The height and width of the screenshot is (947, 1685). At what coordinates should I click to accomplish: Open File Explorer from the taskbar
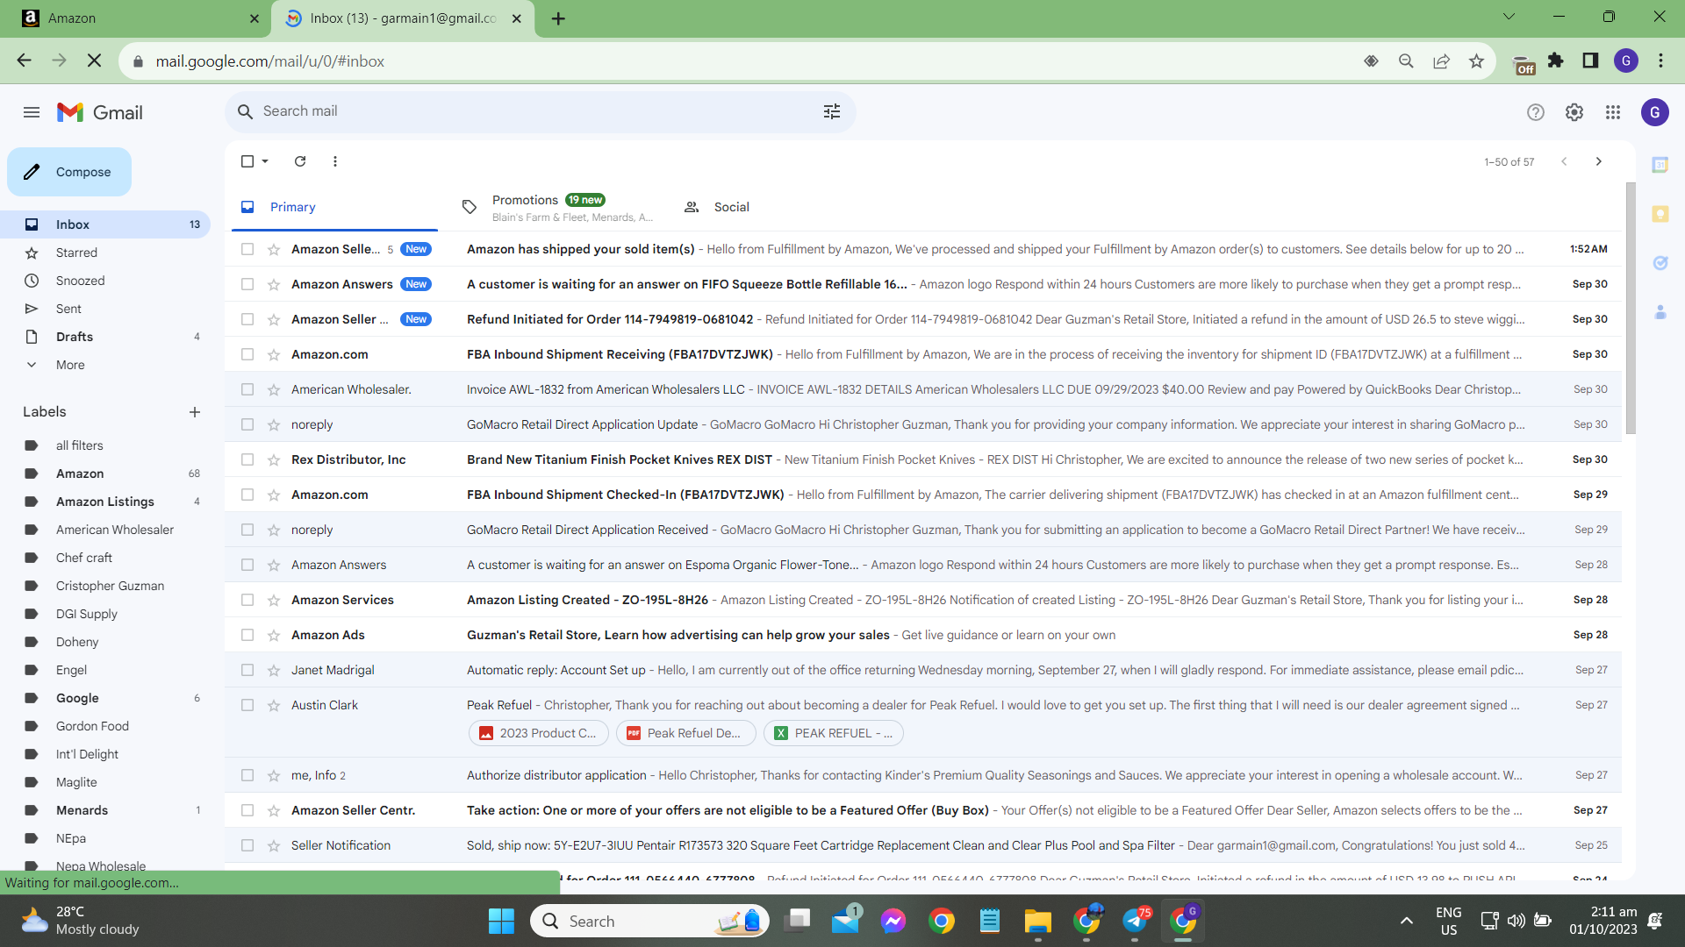[x=1038, y=921]
